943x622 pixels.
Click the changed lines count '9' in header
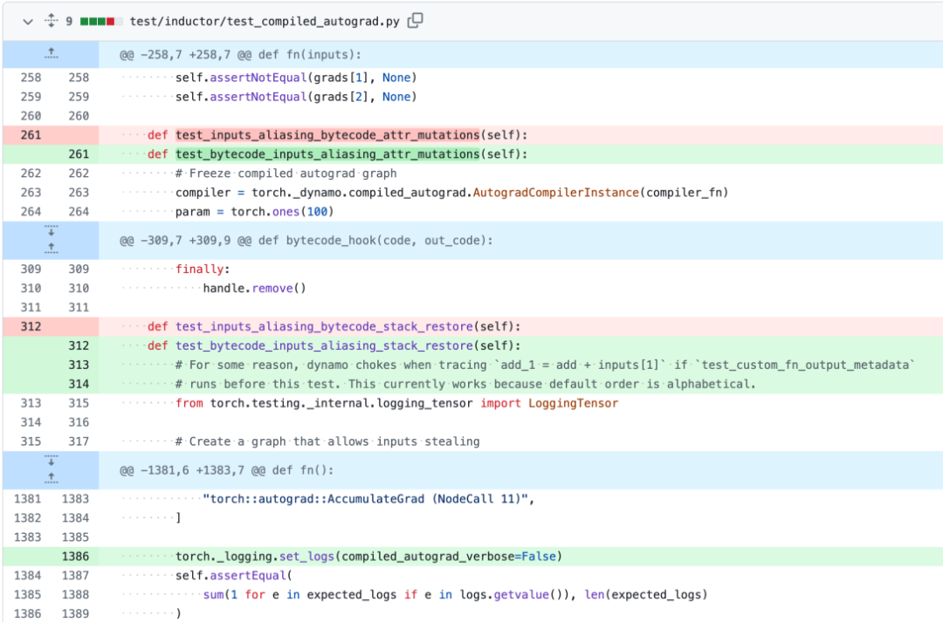coord(69,22)
